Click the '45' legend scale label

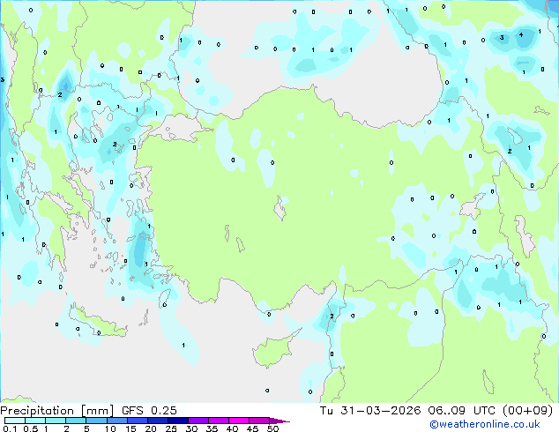pyautogui.click(x=252, y=428)
